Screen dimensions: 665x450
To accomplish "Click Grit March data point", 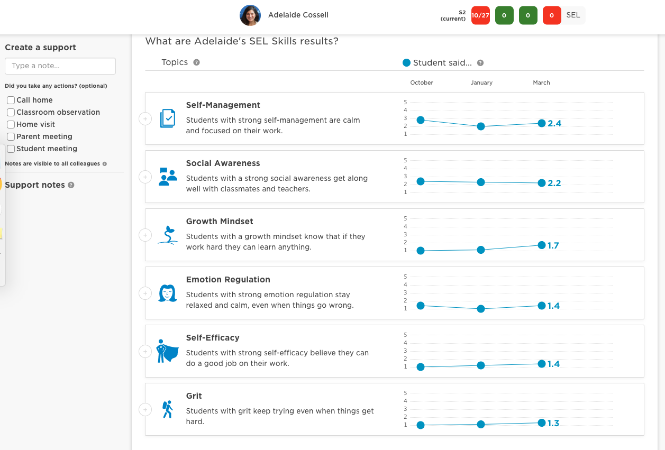I will 542,423.
